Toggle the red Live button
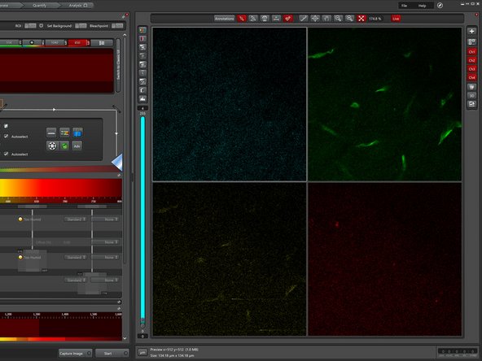This screenshot has height=361, width=482. click(x=396, y=19)
